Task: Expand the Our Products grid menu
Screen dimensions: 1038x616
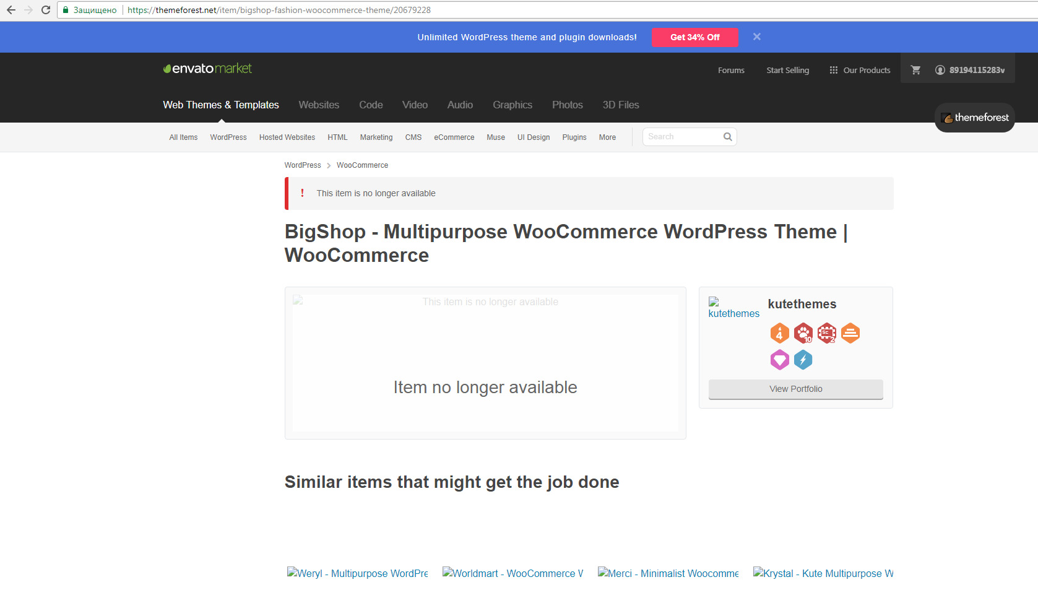Action: tap(860, 70)
